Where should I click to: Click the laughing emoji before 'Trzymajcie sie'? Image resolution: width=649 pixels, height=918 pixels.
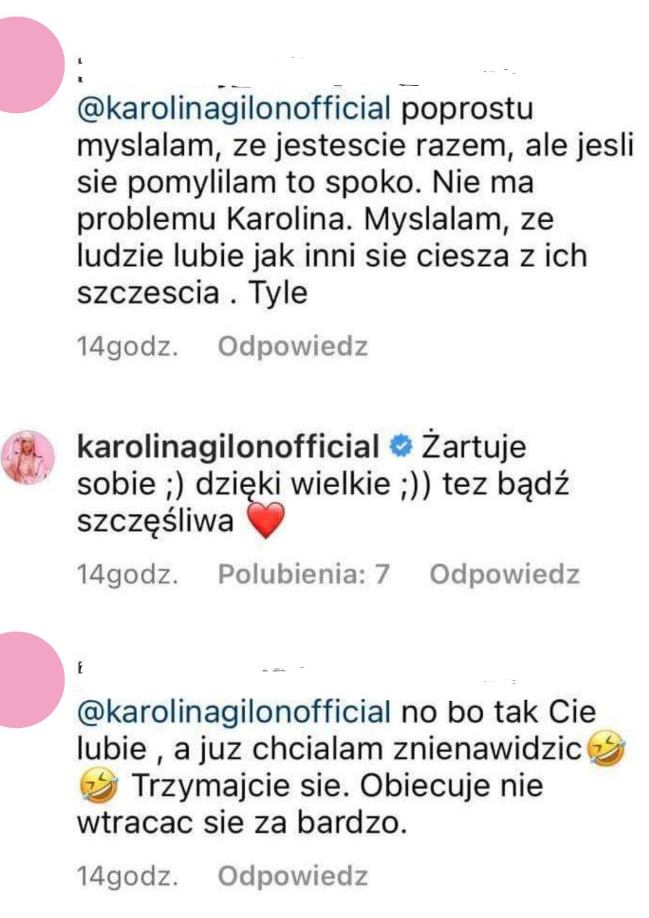99,785
